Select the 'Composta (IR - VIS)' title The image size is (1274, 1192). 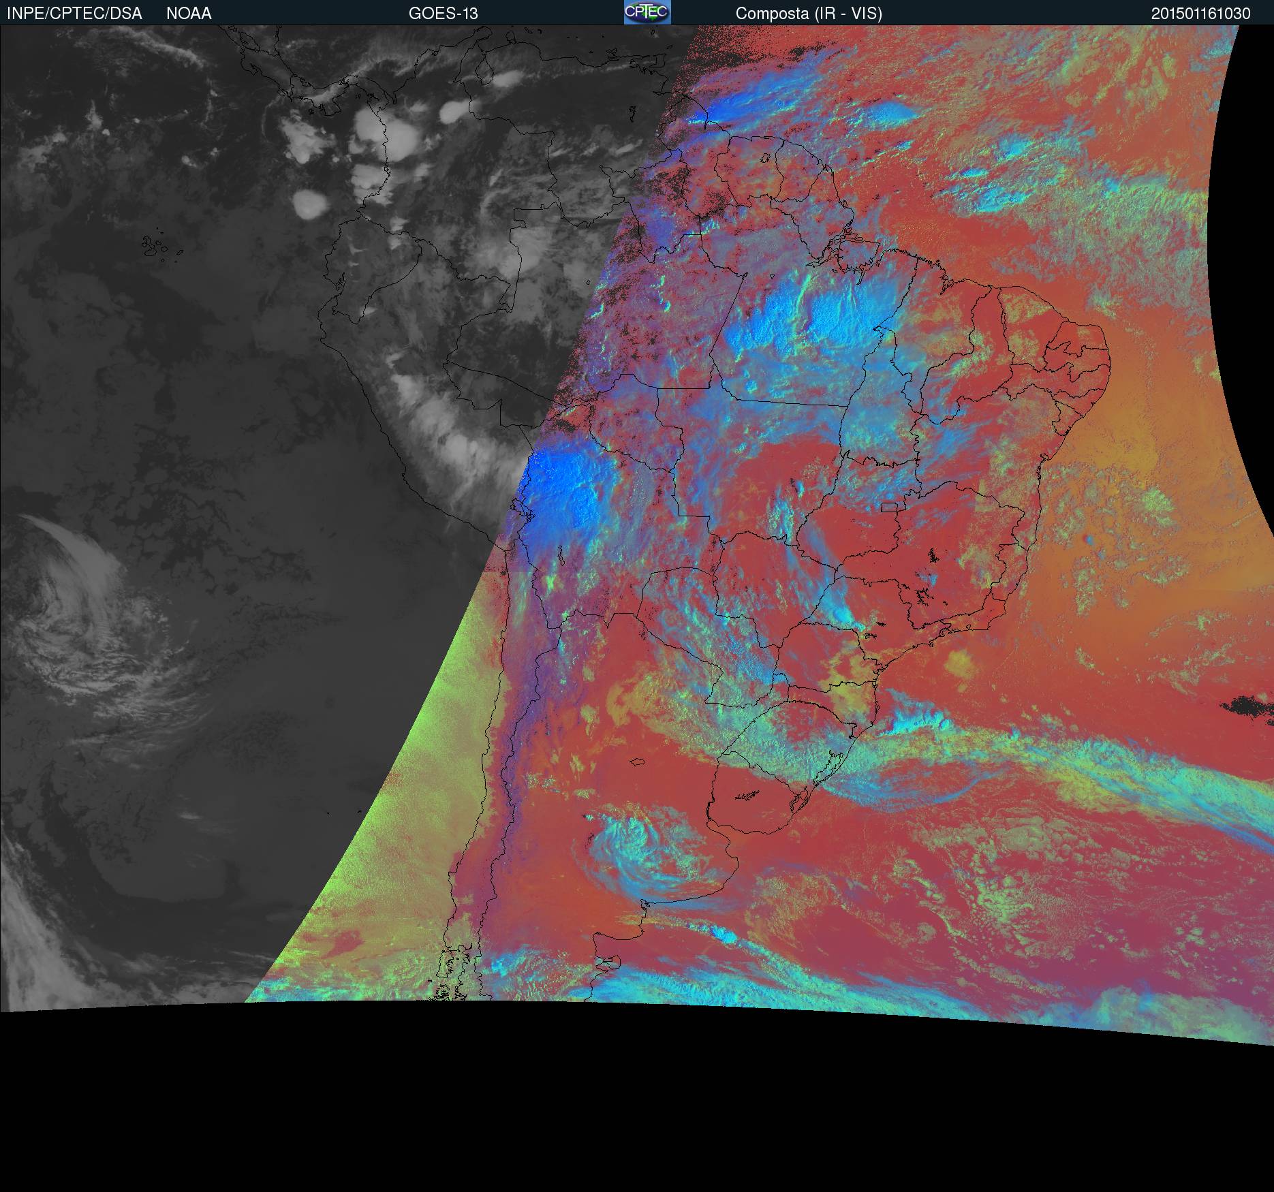pos(809,14)
